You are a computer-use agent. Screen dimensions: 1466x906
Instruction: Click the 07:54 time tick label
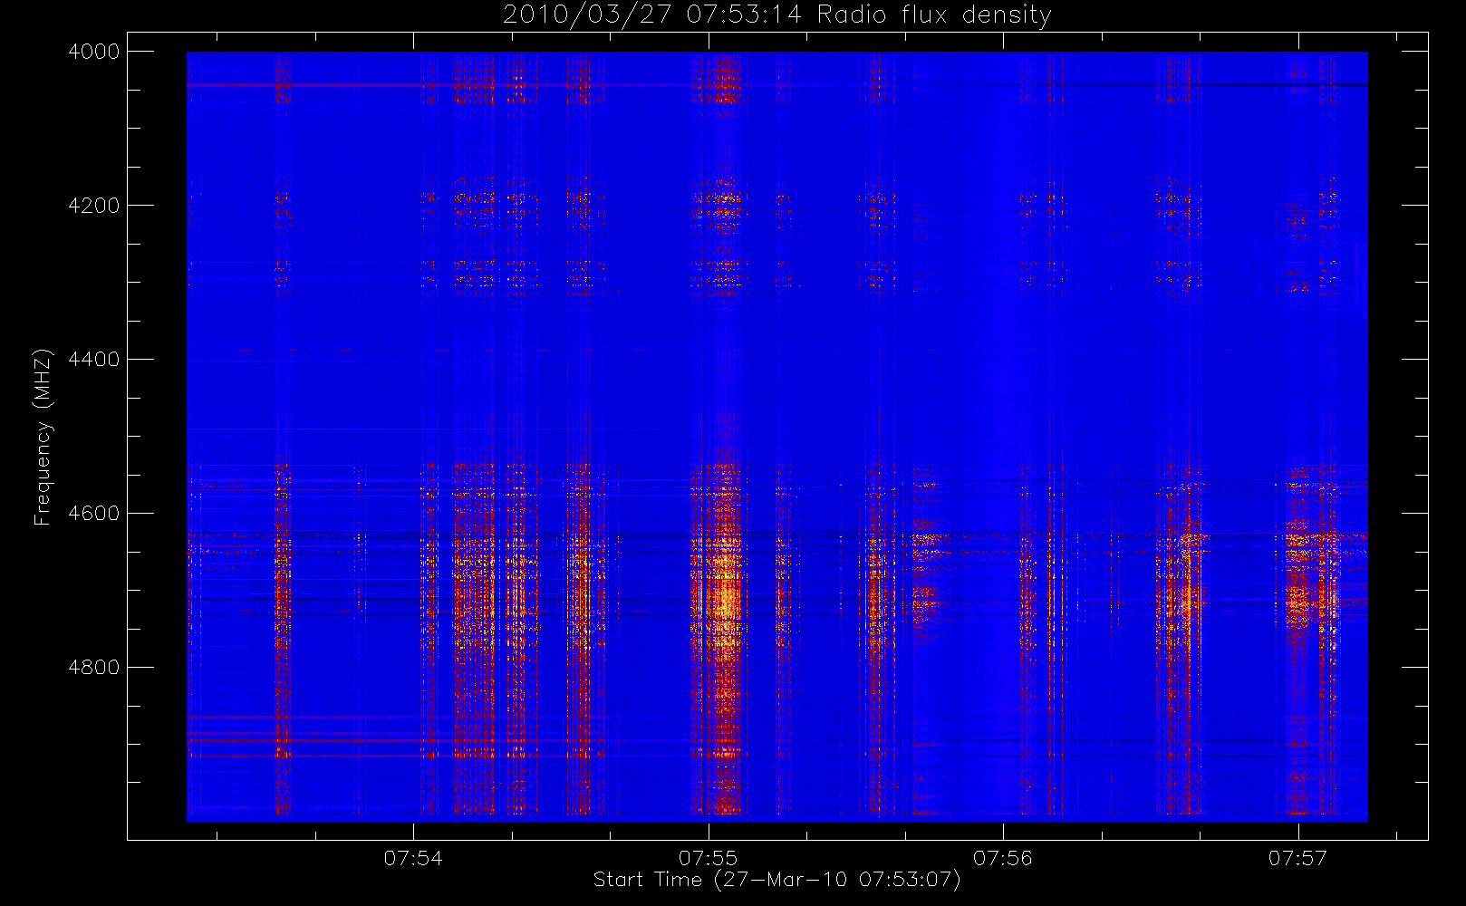click(413, 858)
